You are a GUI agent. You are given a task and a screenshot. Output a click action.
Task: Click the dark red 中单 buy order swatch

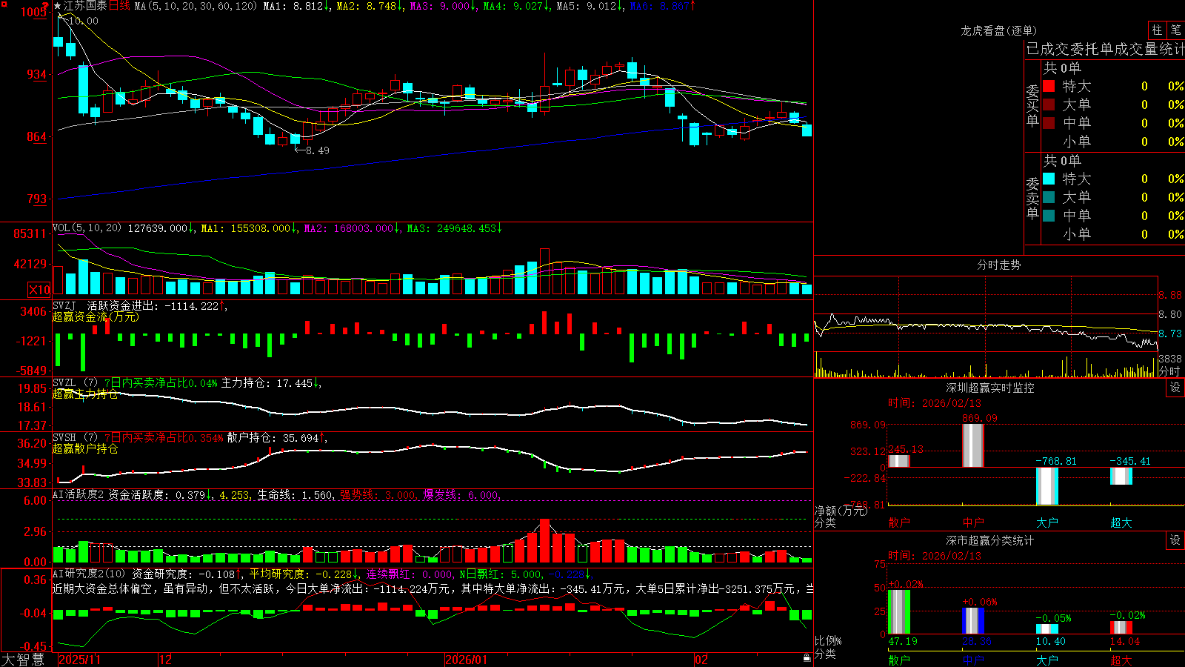coord(1049,123)
